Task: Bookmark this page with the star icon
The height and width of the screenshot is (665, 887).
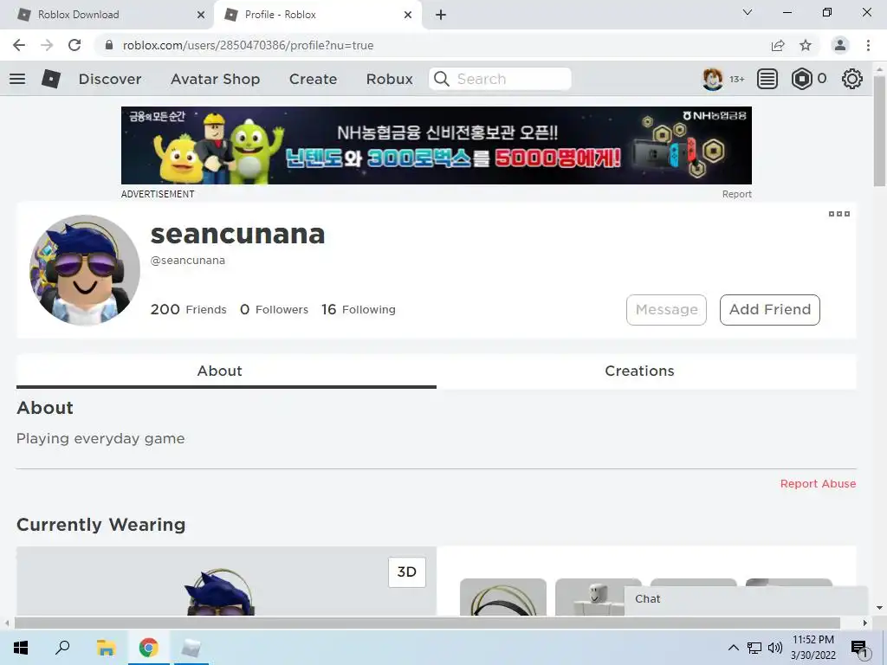Action: (806, 45)
